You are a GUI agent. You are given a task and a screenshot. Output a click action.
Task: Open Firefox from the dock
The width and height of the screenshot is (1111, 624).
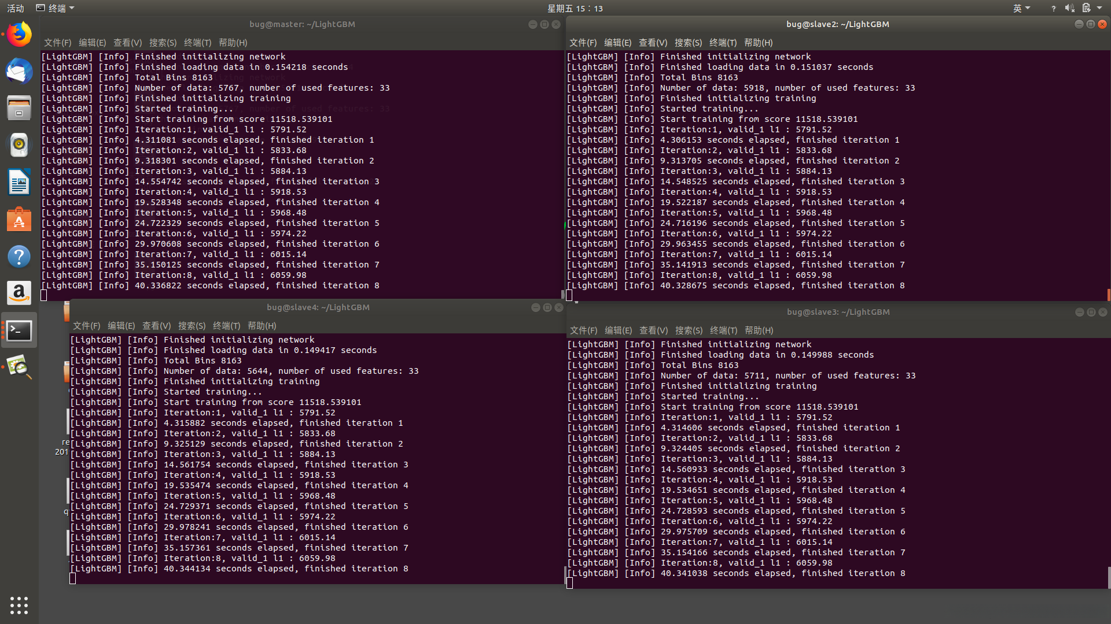(19, 35)
